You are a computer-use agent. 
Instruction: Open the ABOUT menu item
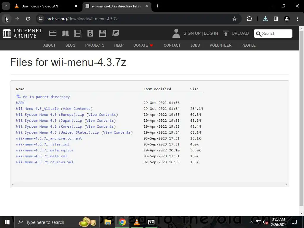[50, 45]
